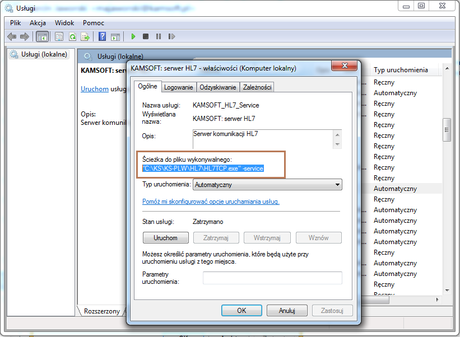The width and height of the screenshot is (460, 337).
Task: Click the KAMSOFT_HL7_Service name text
Action: [x=226, y=105]
